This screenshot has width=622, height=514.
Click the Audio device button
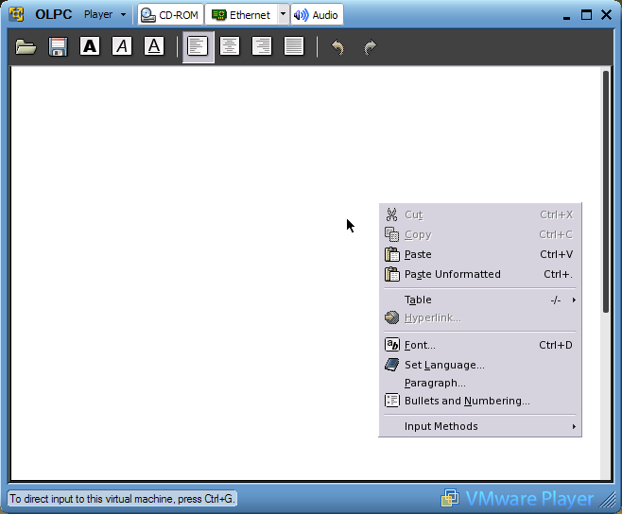tap(317, 15)
